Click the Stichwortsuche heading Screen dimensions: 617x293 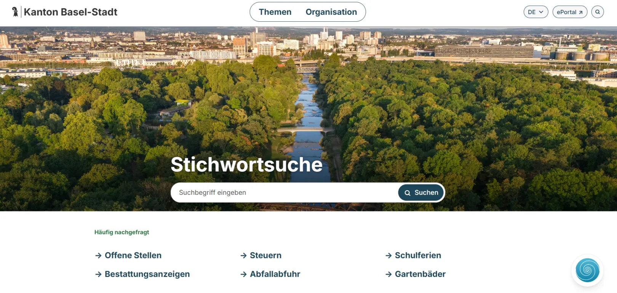coord(246,164)
